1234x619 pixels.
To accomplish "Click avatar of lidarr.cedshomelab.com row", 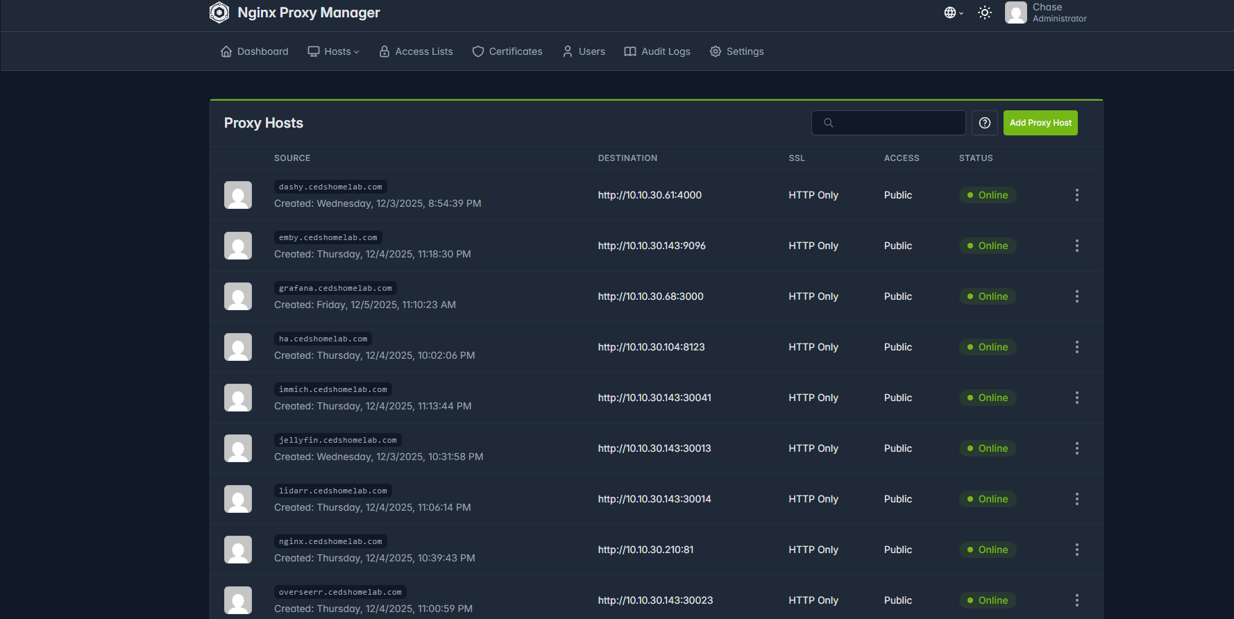I will click(238, 499).
